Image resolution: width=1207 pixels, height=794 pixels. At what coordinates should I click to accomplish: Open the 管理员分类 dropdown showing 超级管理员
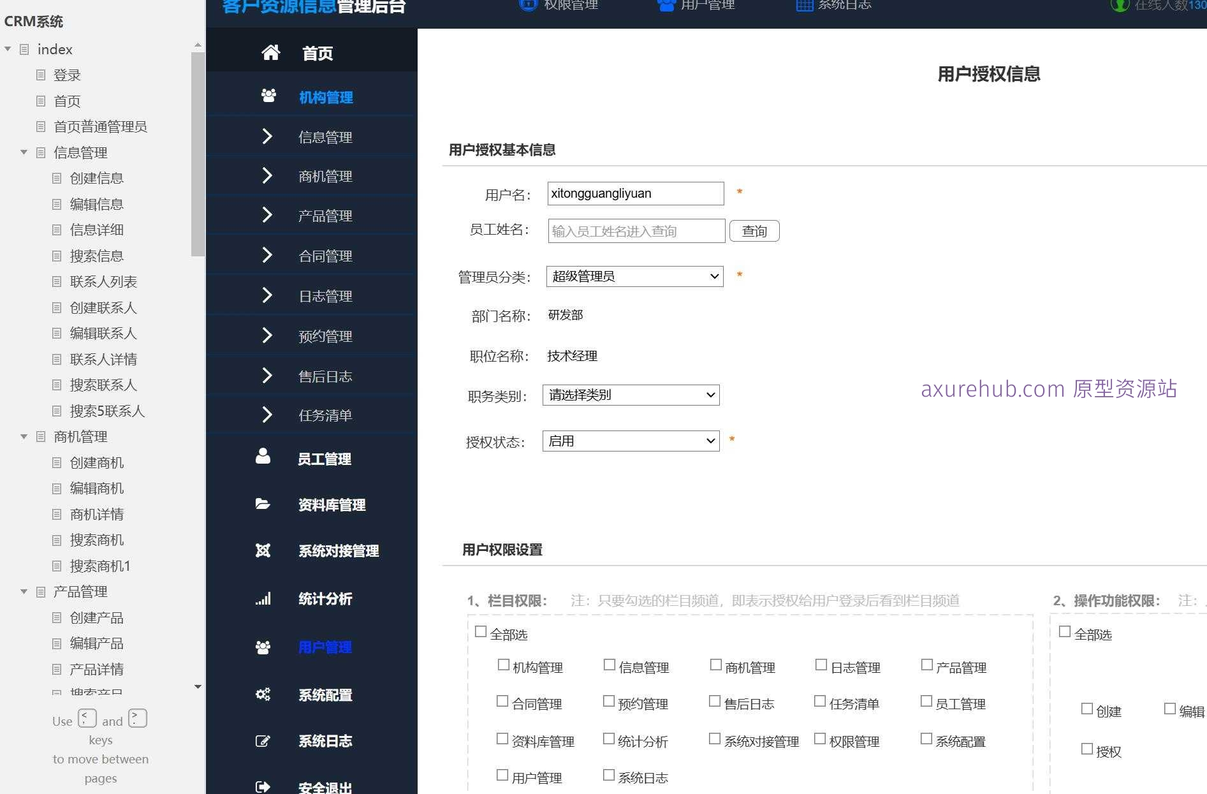point(634,276)
